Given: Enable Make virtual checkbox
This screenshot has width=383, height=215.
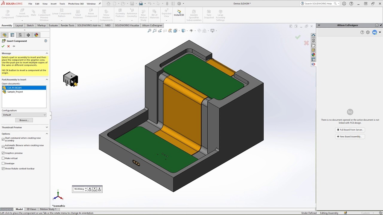Looking at the screenshot, I should pyautogui.click(x=3, y=158).
